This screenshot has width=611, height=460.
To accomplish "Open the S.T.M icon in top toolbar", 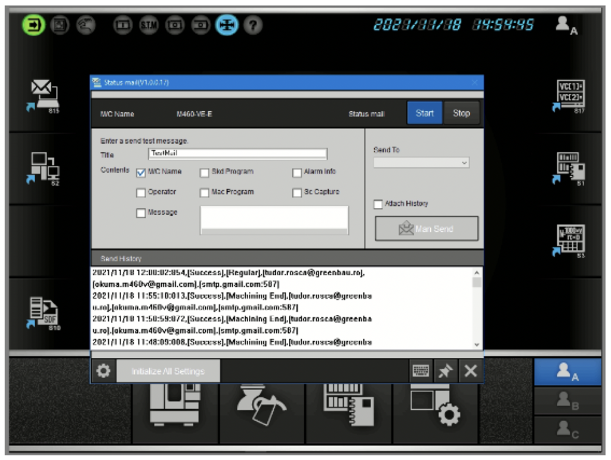I will [x=149, y=26].
